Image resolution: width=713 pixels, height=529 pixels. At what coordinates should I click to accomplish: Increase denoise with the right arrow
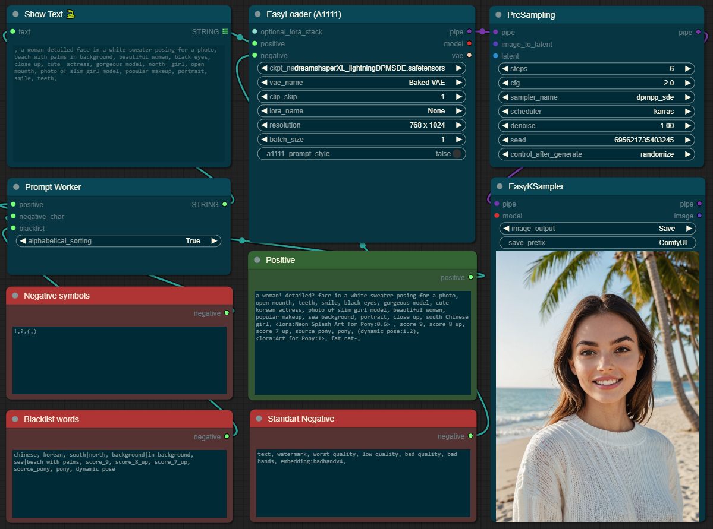pos(688,125)
